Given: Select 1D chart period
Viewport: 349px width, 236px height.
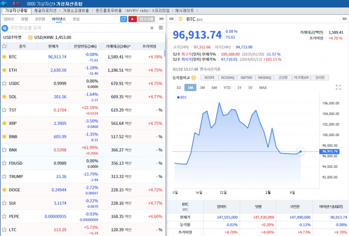Looking at the screenshot, I should click(x=178, y=88).
